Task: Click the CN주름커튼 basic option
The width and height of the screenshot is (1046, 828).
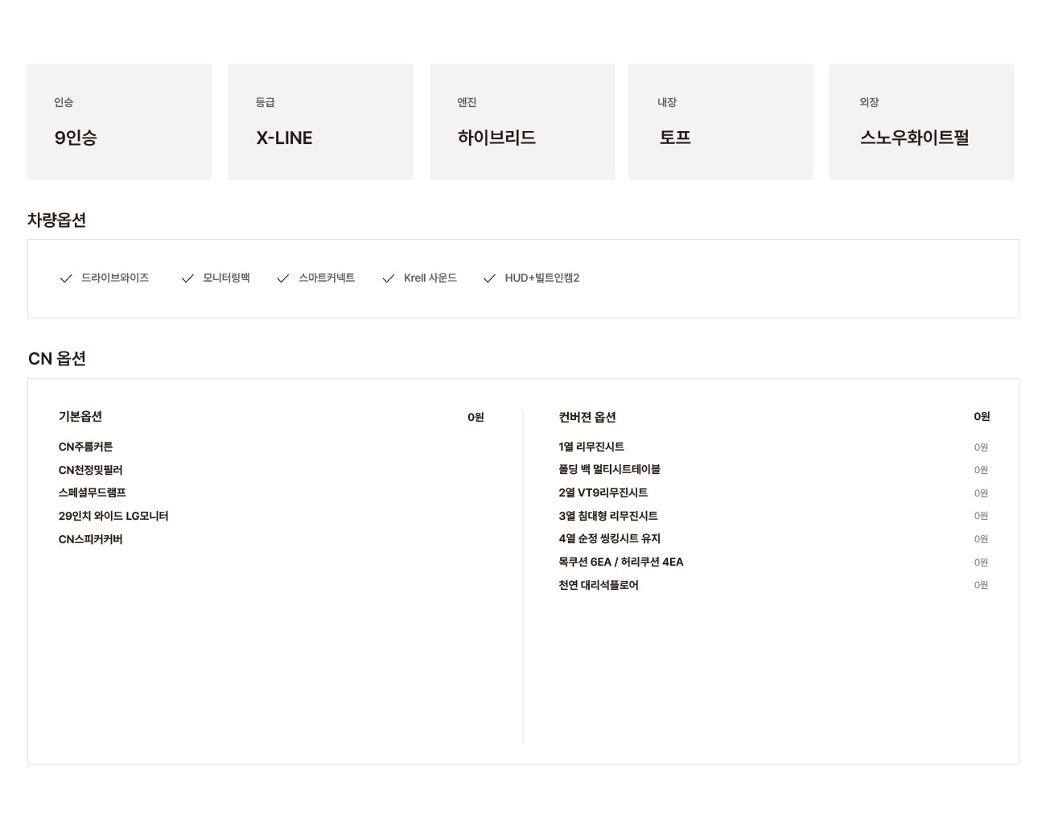Action: click(x=85, y=447)
